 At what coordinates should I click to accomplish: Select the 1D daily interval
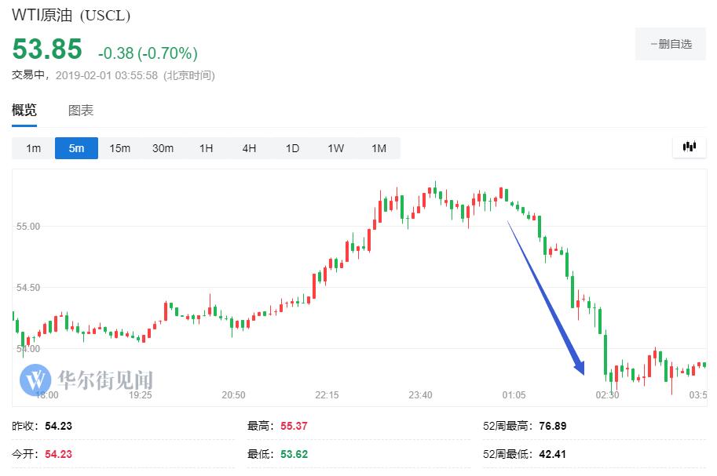click(292, 148)
